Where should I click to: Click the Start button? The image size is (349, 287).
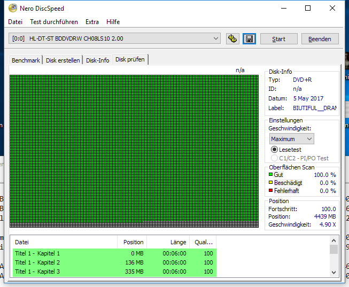coord(278,39)
